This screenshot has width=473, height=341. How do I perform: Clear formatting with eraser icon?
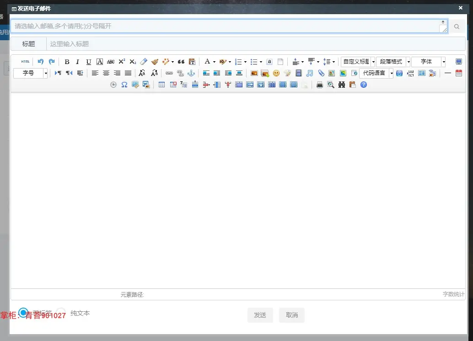(144, 62)
